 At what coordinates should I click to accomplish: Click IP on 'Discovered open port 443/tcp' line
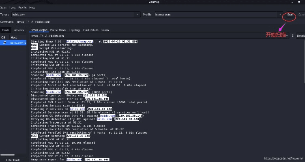pyautogui.click(x=97, y=99)
